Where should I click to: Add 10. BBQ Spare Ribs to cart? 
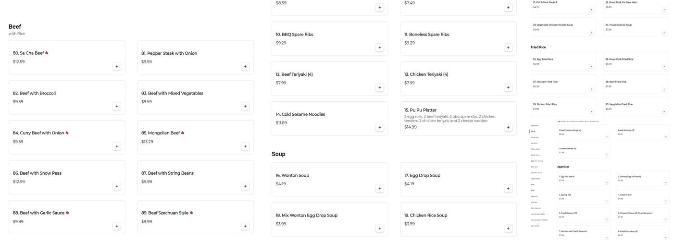point(380,48)
